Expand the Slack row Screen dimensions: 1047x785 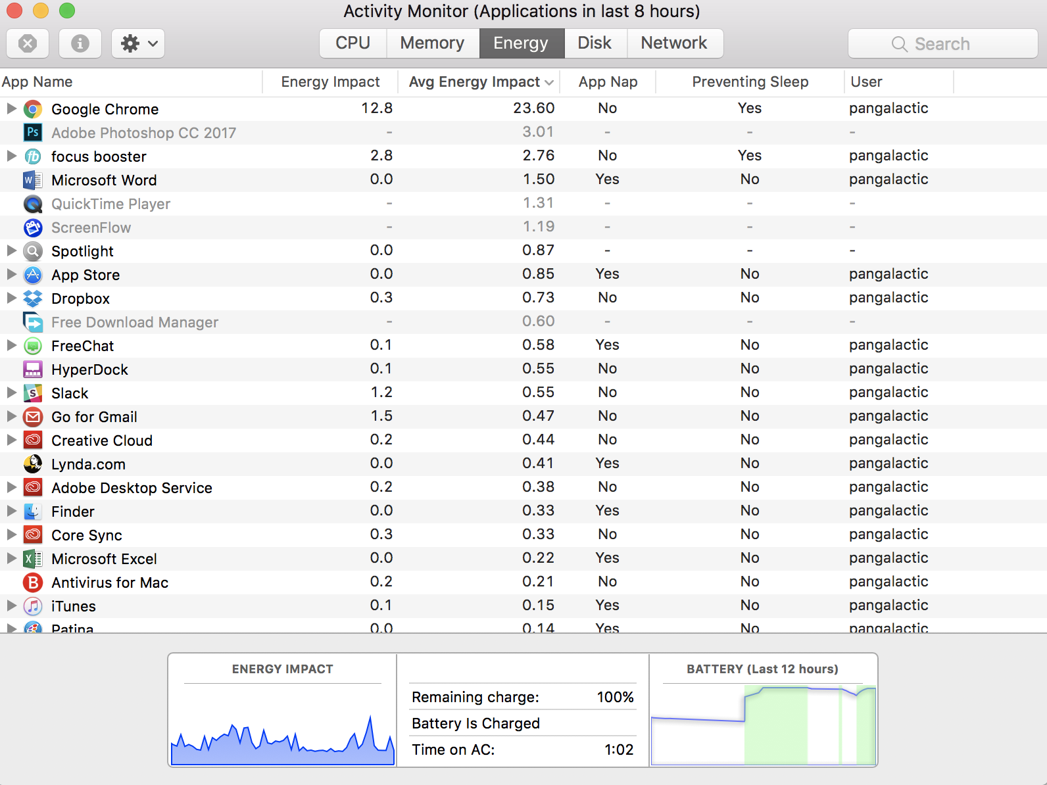[x=11, y=393]
